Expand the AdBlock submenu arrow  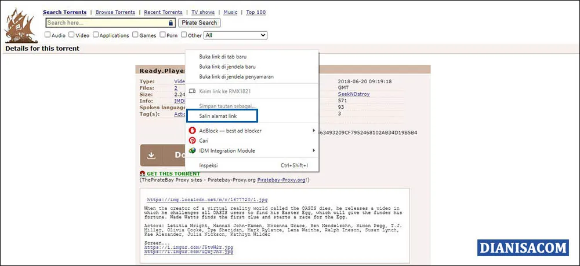pyautogui.click(x=314, y=130)
